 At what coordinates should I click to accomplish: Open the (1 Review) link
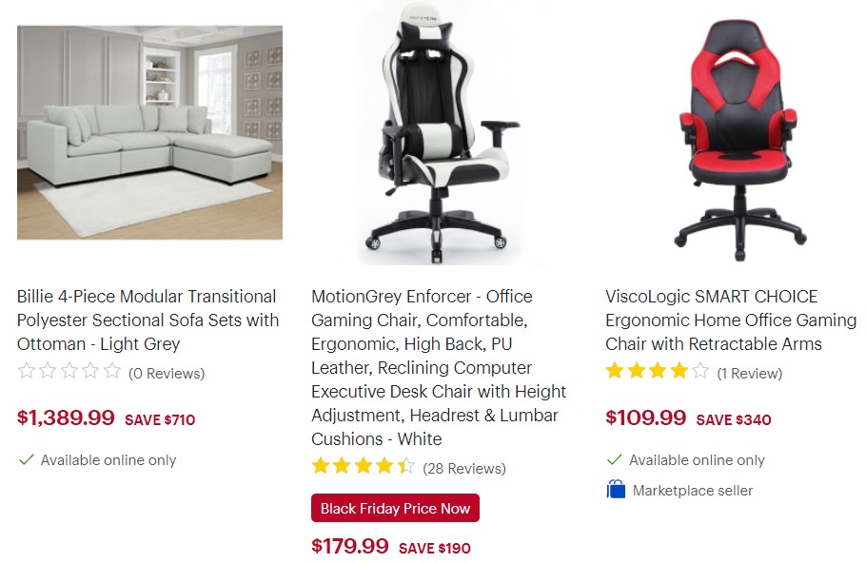click(750, 374)
